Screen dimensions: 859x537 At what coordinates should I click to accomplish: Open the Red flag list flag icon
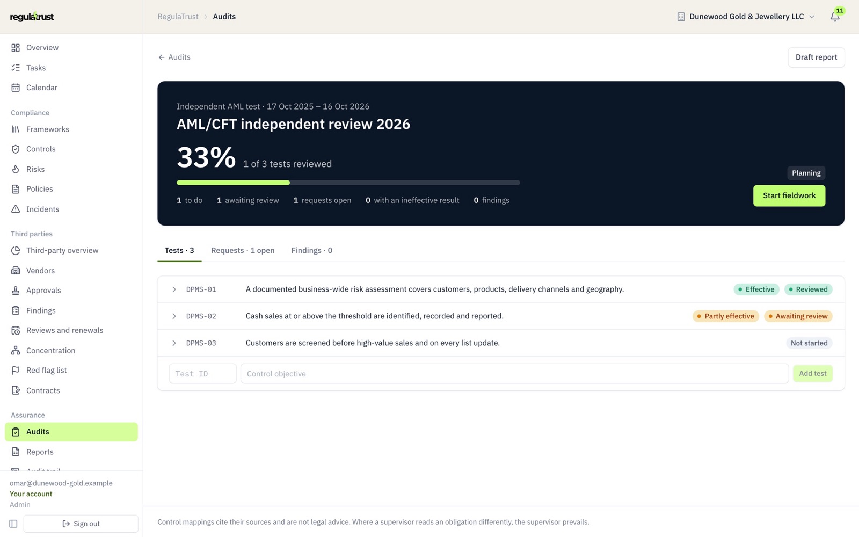click(16, 371)
